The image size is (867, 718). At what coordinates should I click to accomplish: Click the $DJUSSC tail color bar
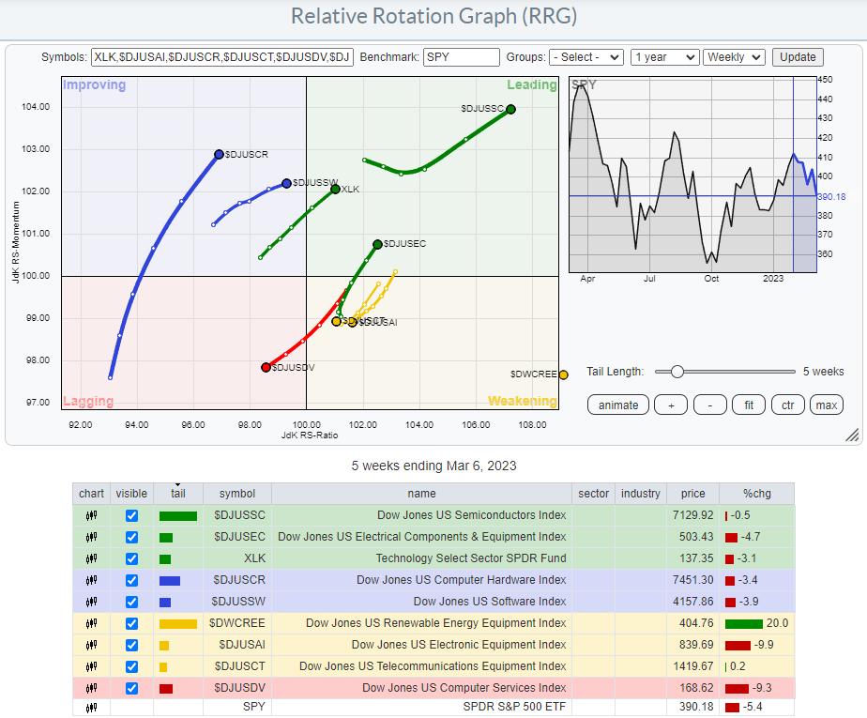(177, 515)
